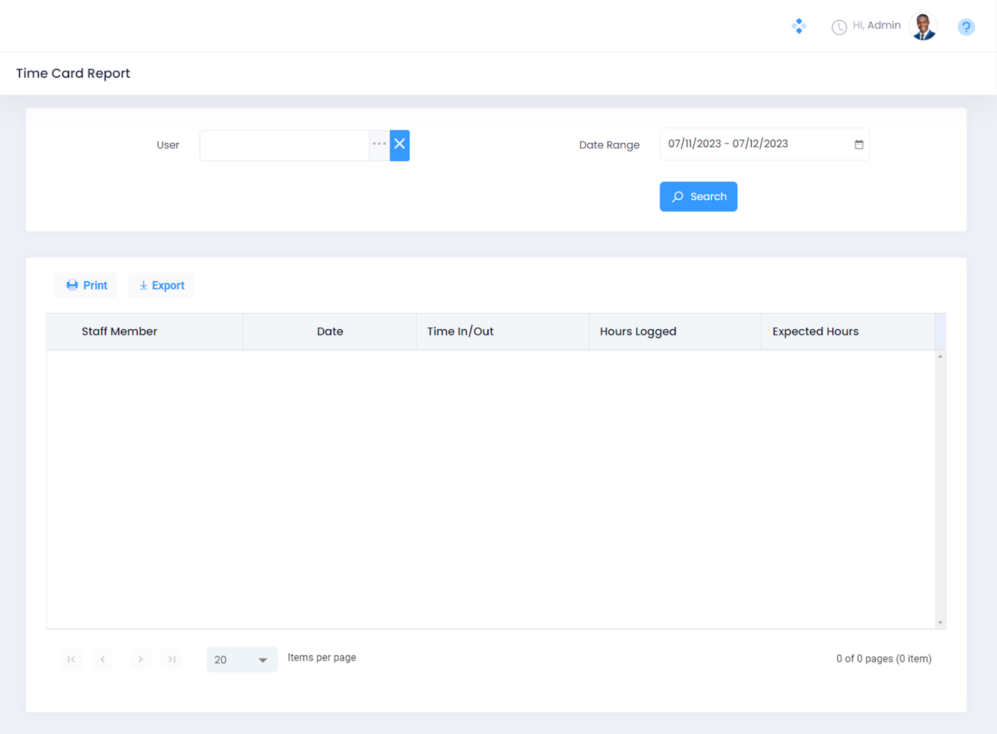Sort by Staff Member column header
The width and height of the screenshot is (997, 734).
click(x=119, y=332)
